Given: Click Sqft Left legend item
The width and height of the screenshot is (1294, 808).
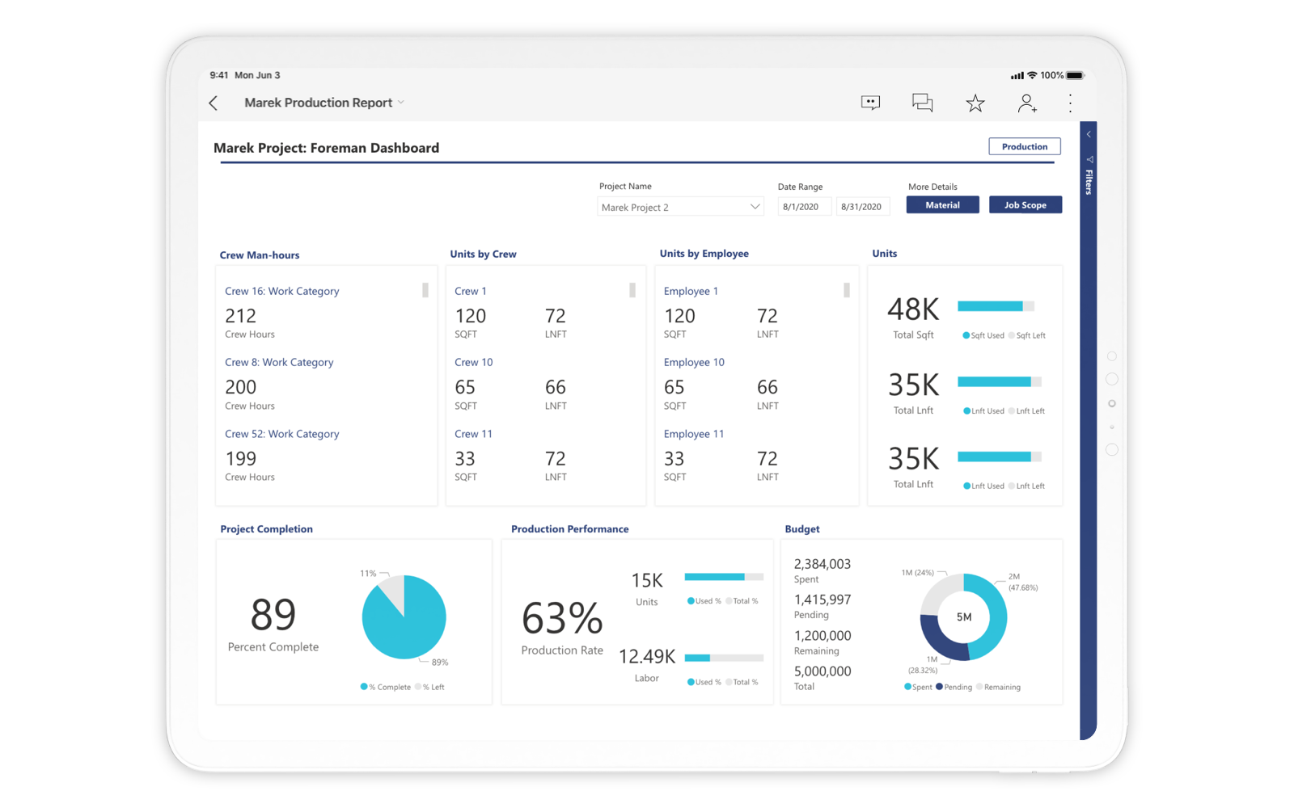Looking at the screenshot, I should [x=1027, y=335].
